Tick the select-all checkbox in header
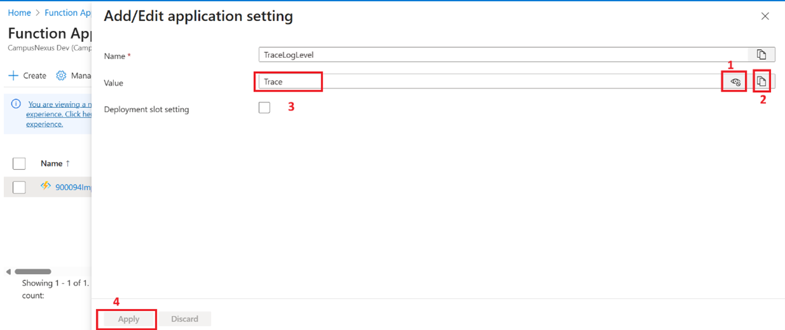This screenshot has height=330, width=785. (19, 163)
